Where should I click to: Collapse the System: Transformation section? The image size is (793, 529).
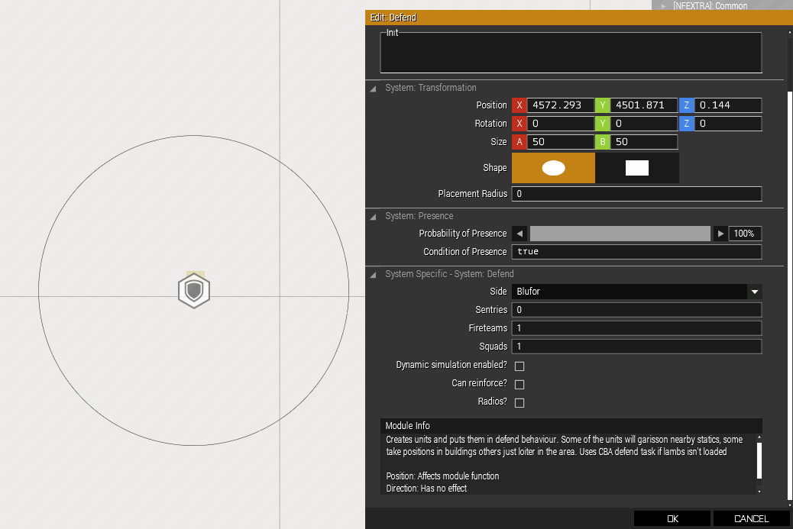tap(374, 89)
